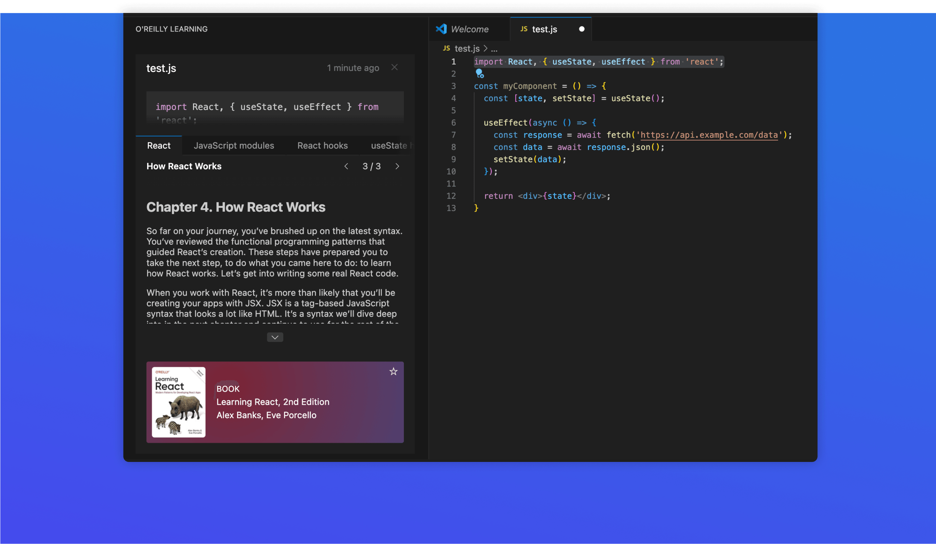The height and width of the screenshot is (544, 936).
Task: Click 'myComponent' on line 3
Action: tap(530, 86)
